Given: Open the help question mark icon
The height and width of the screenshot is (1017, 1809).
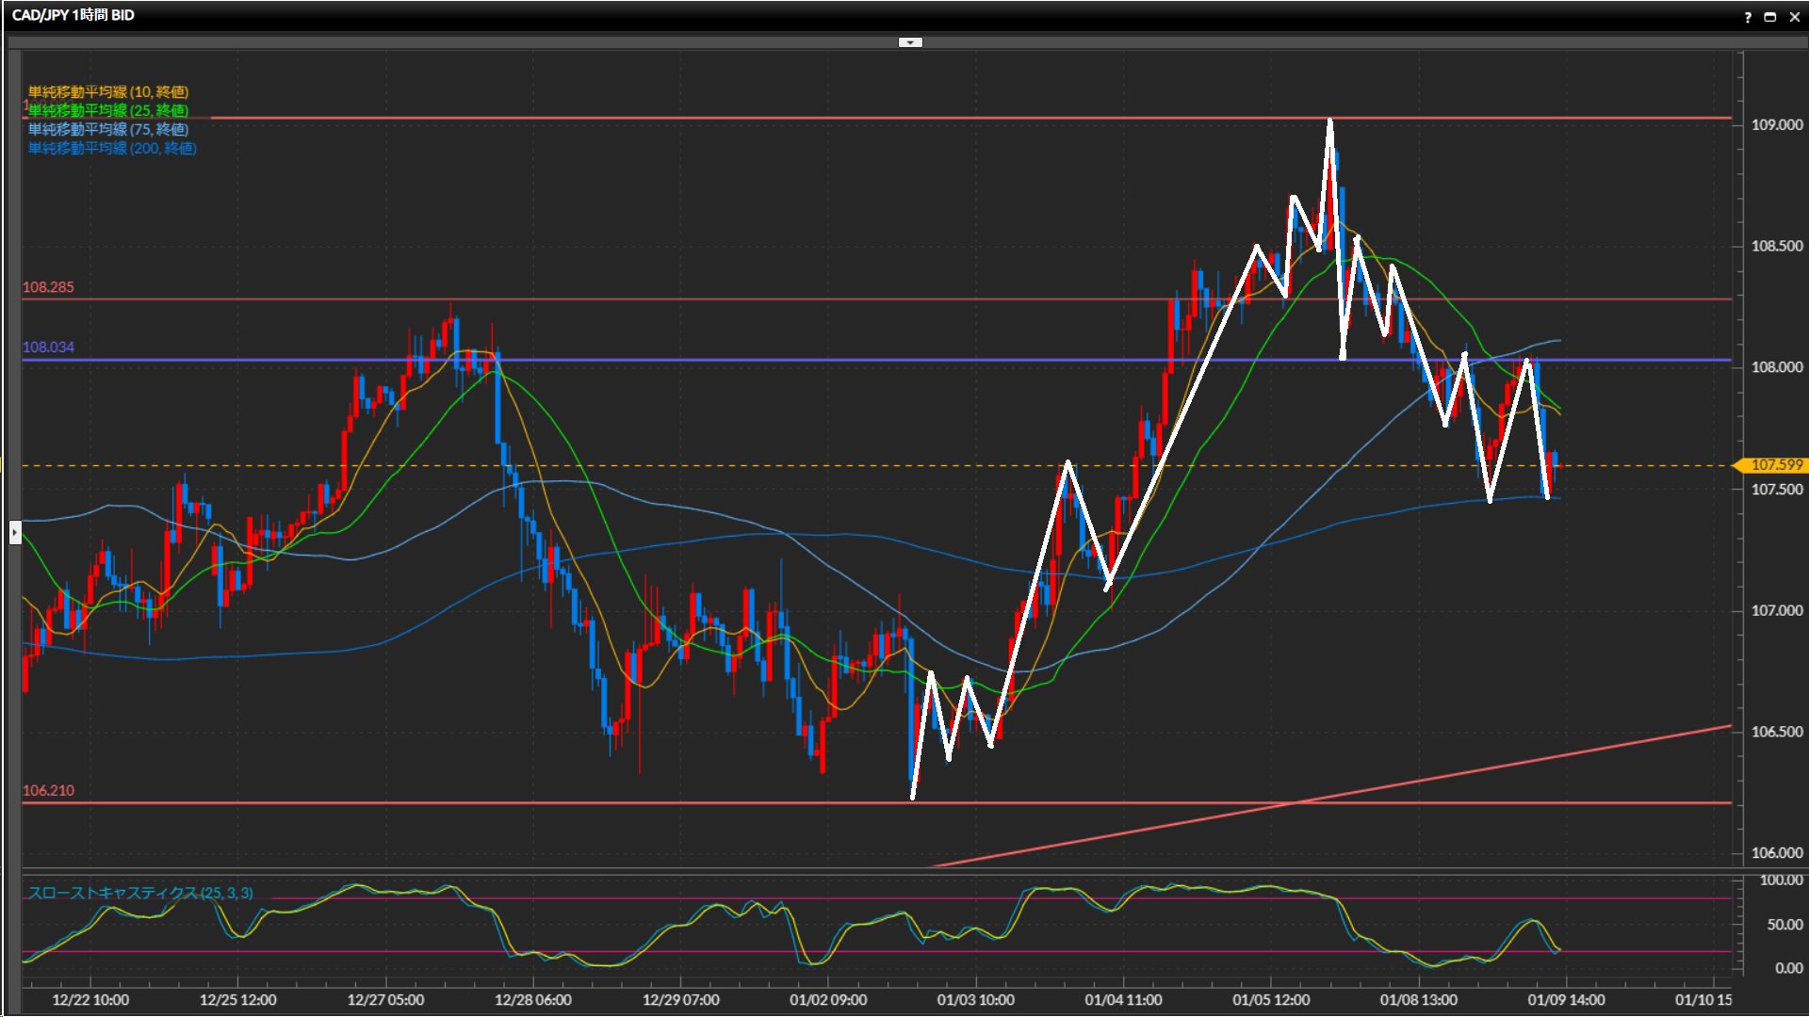Looking at the screenshot, I should pos(1748,17).
